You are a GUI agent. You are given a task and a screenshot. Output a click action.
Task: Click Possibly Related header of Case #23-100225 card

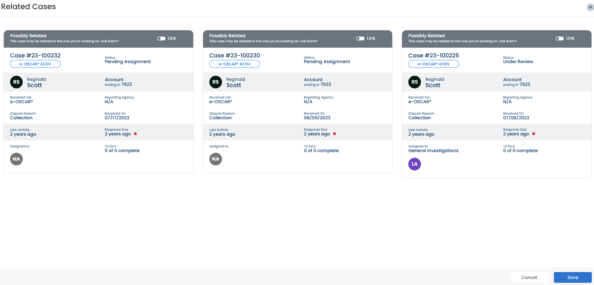pos(426,36)
